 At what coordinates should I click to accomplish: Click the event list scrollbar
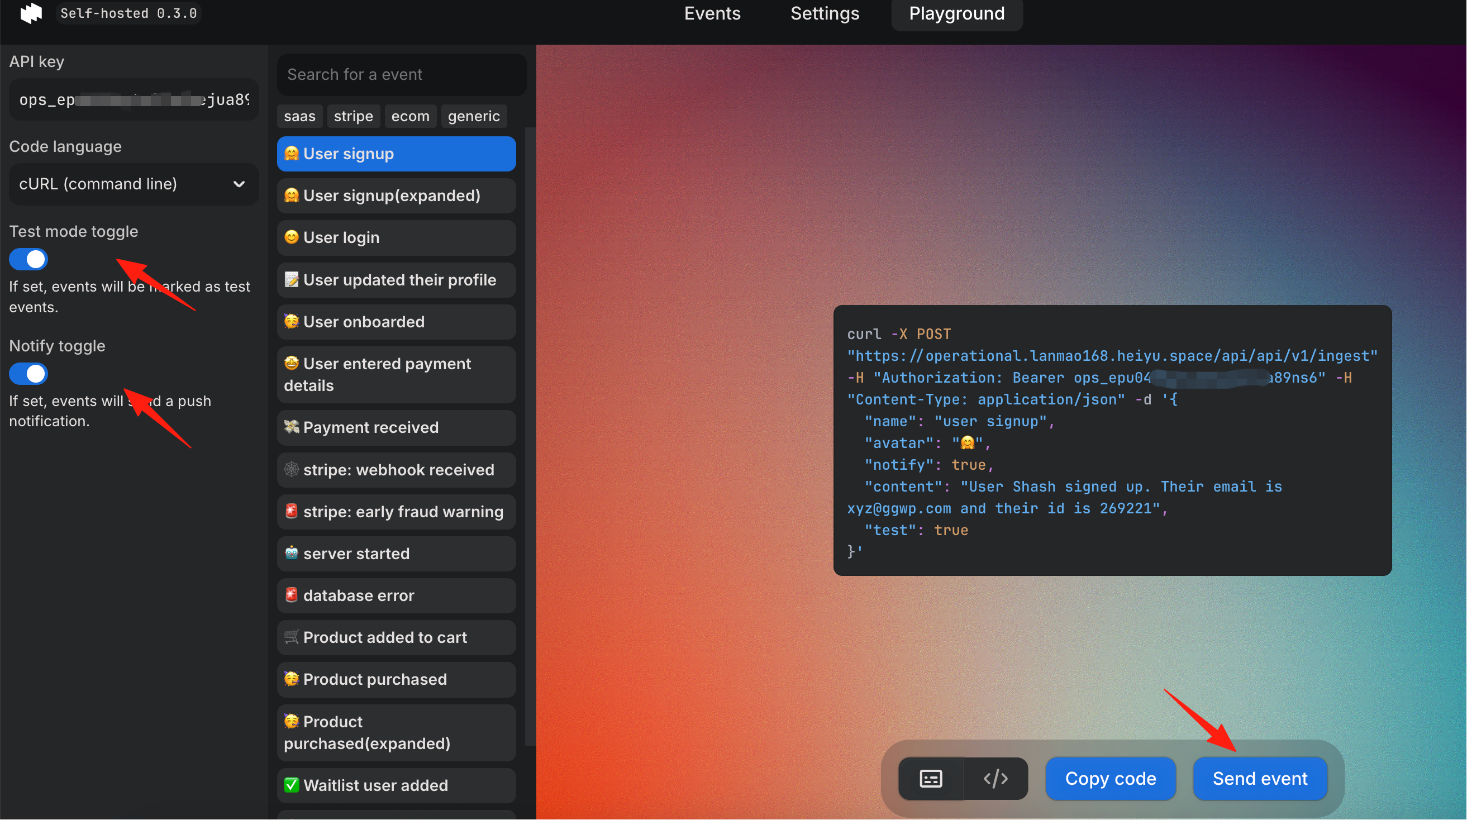(x=530, y=436)
